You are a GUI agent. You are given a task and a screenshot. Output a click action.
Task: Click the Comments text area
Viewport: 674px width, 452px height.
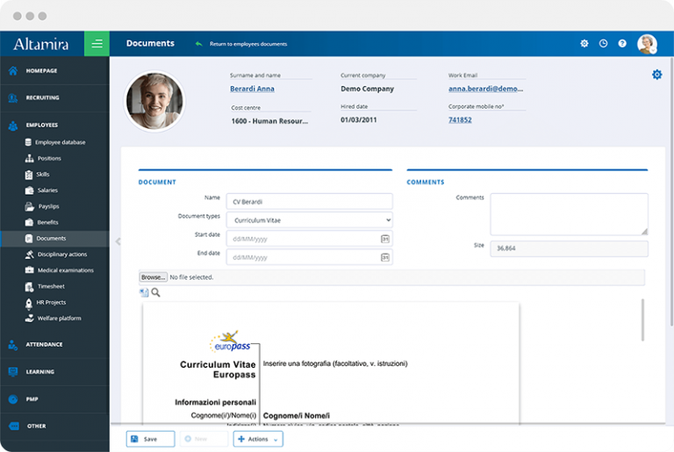pos(569,214)
